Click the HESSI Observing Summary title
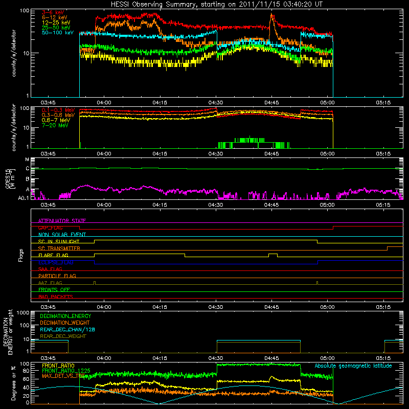 [216, 4]
